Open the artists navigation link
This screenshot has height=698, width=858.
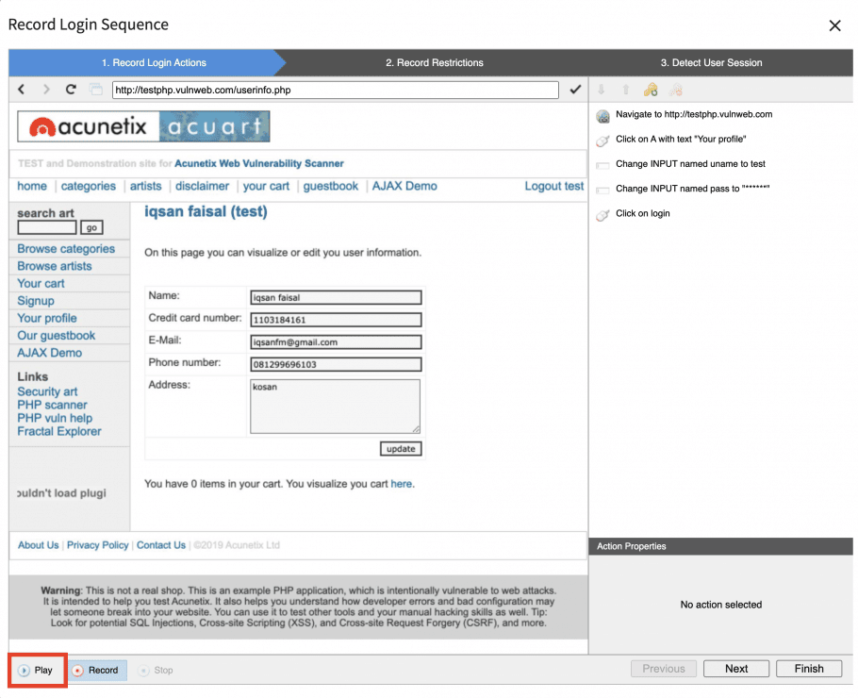[145, 186]
